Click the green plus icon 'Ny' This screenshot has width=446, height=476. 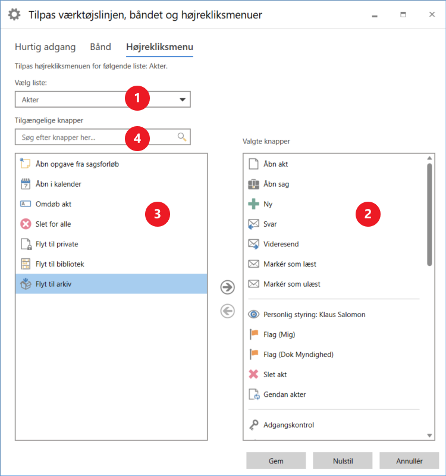(x=254, y=204)
